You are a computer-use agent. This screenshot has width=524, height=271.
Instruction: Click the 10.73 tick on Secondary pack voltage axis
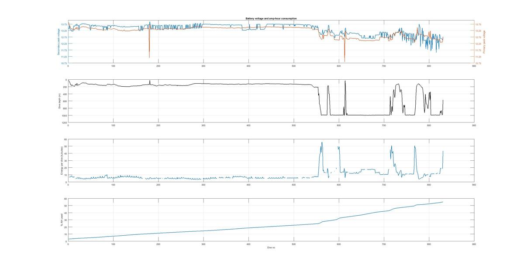[x=64, y=63]
